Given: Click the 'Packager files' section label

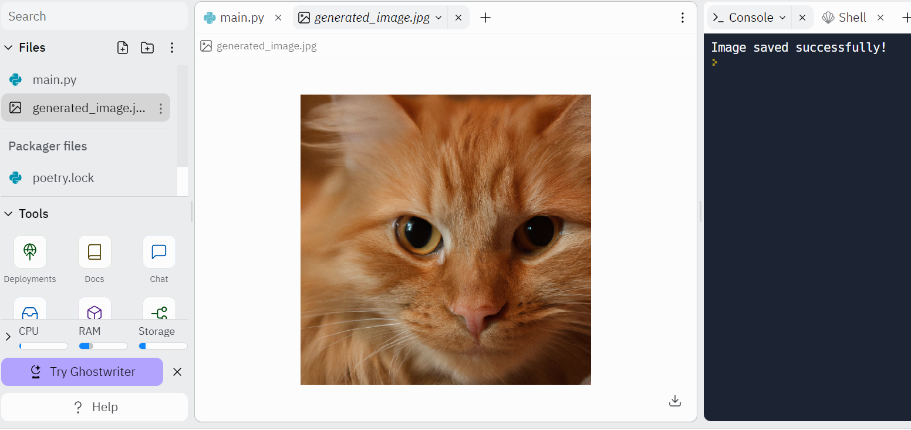Looking at the screenshot, I should [48, 146].
